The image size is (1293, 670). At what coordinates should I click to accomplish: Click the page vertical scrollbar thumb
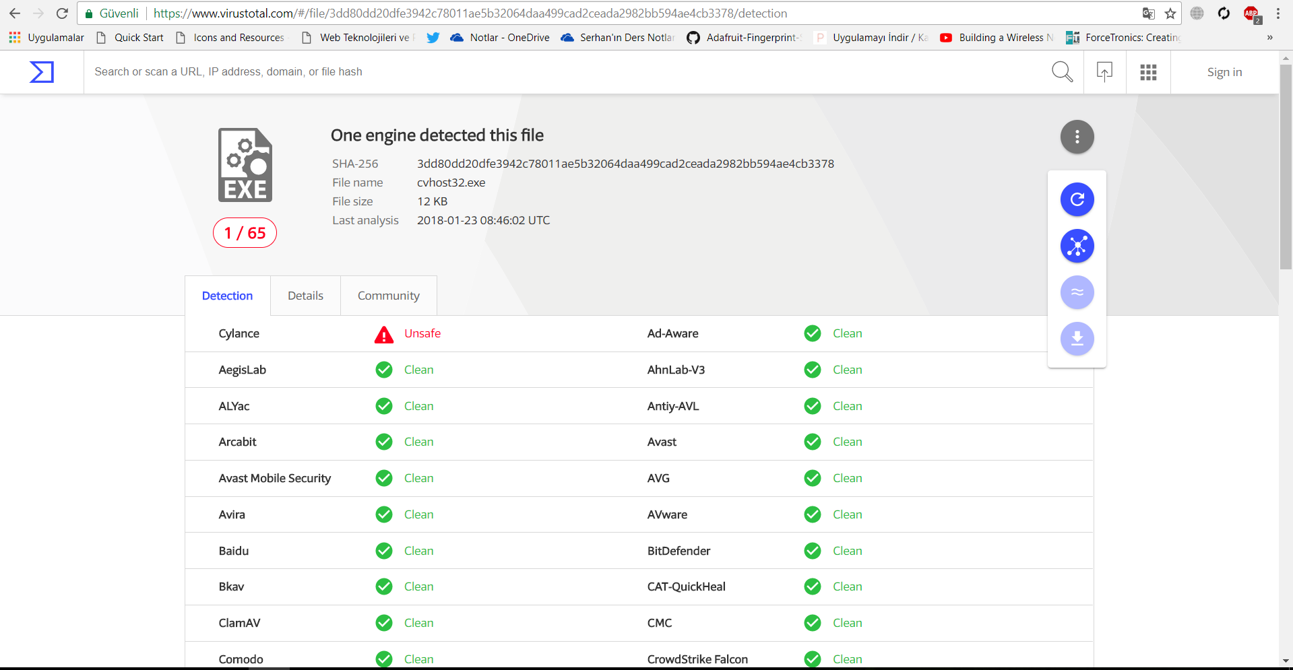pos(1286,168)
